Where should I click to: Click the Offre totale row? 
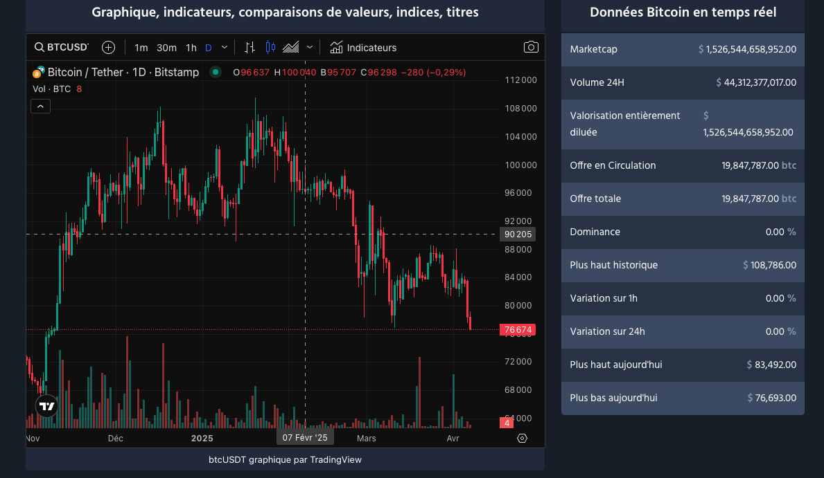click(x=683, y=199)
